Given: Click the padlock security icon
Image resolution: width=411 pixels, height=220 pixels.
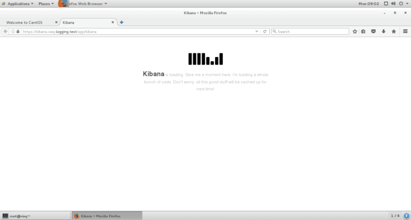Looking at the screenshot, I should click(18, 32).
